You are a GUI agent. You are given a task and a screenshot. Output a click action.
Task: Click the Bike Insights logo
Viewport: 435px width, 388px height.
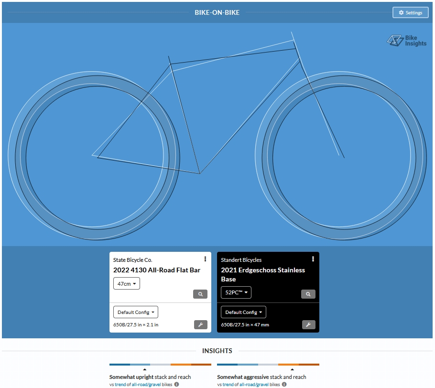tap(407, 41)
